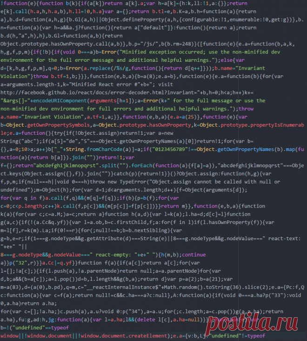Click the word "firstChild"
The image size is (307, 341).
coord(131,222)
